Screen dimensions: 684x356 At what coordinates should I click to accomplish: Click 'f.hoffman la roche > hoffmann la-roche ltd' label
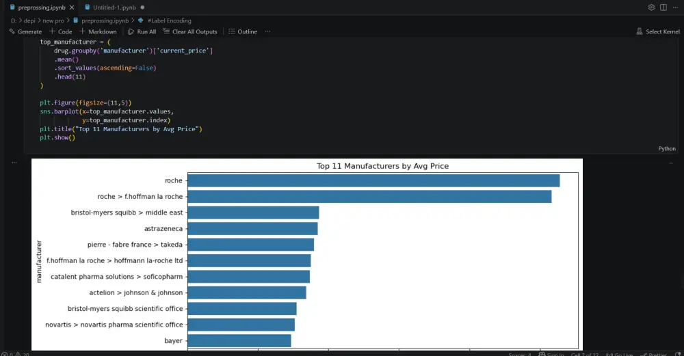point(115,260)
